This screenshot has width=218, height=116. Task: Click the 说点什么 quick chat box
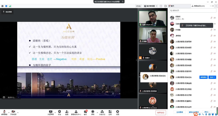click(11, 97)
